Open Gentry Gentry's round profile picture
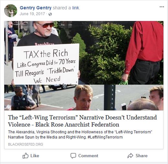The height and width of the screenshot is (164, 168). 11,11
